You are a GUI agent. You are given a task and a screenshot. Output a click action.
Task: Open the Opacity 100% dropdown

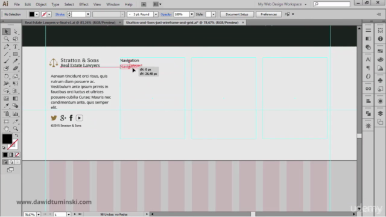tap(192, 14)
